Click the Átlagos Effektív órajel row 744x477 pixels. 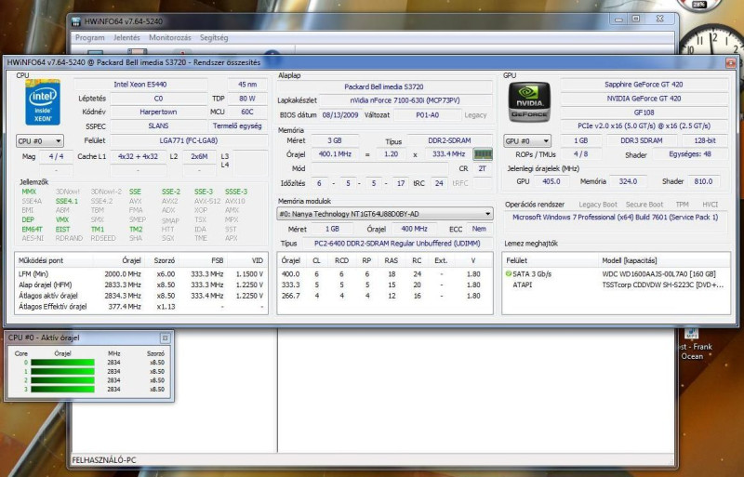tap(141, 307)
